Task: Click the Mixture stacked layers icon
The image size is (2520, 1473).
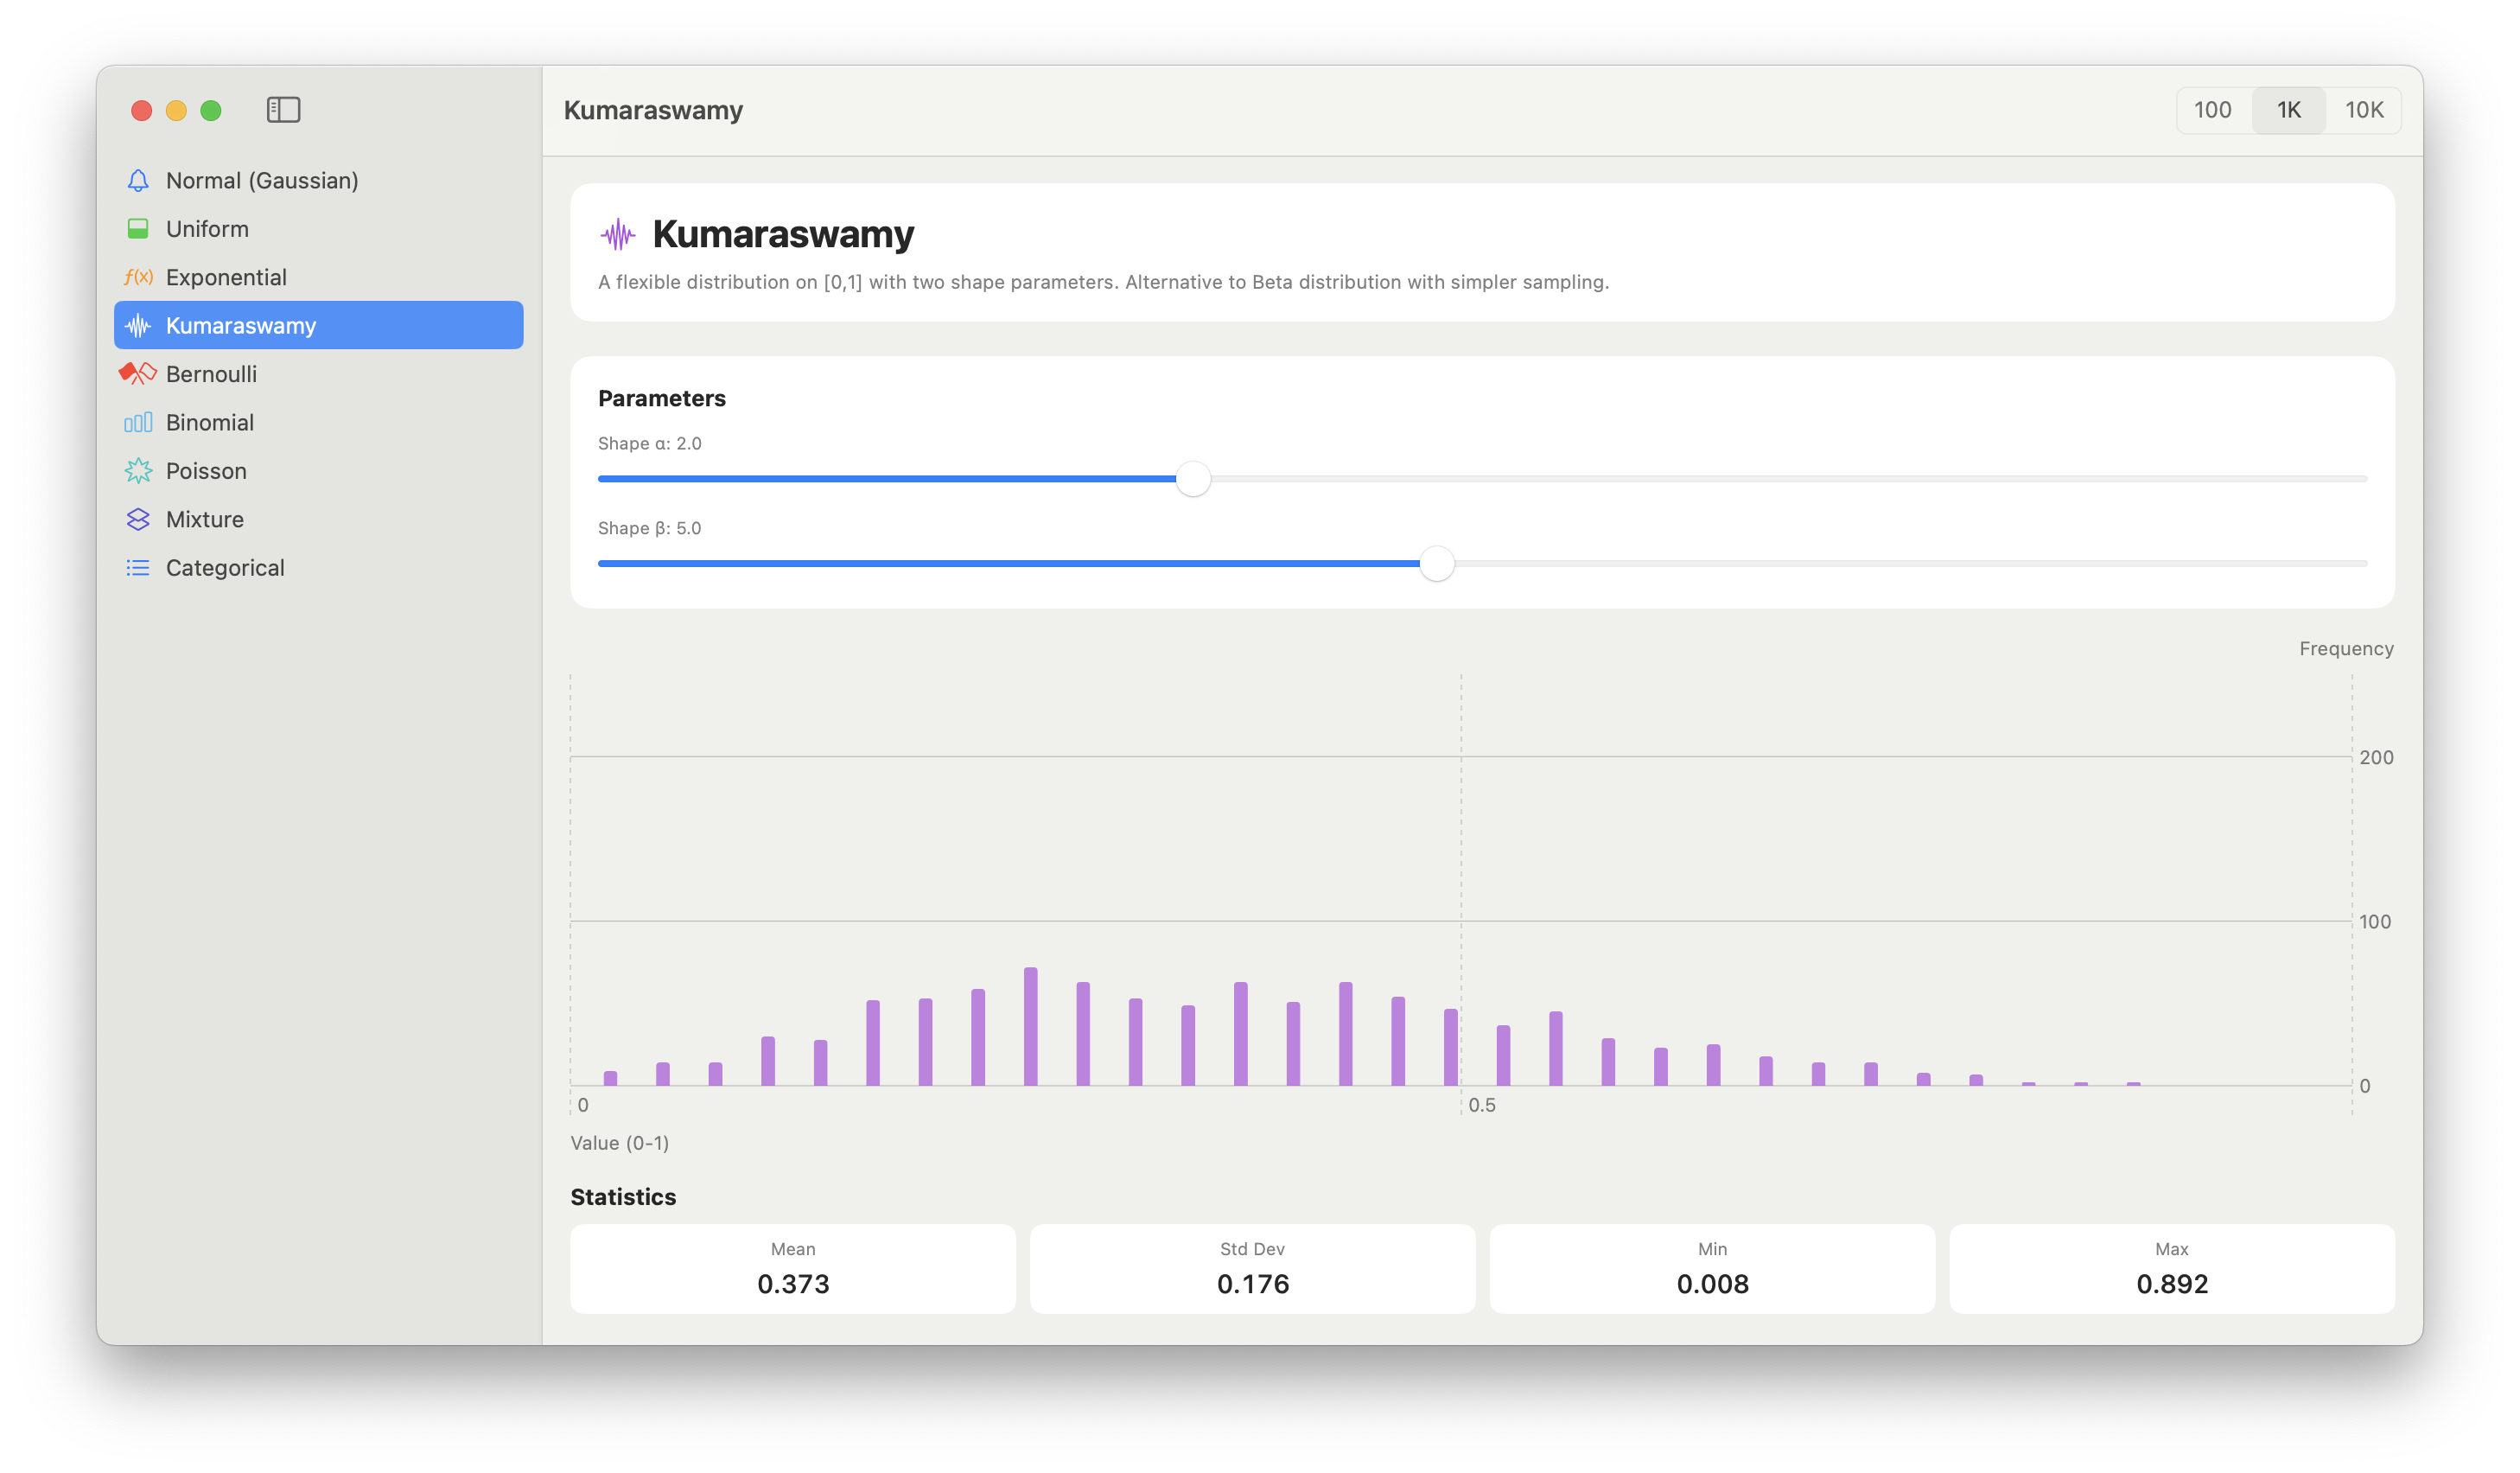Action: pos(138,519)
